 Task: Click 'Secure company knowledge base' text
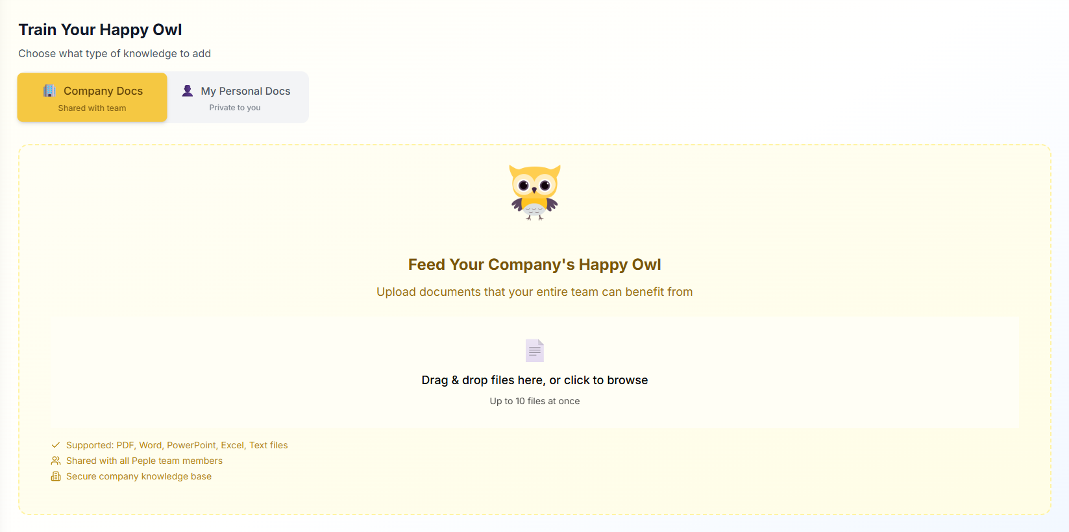click(x=139, y=476)
